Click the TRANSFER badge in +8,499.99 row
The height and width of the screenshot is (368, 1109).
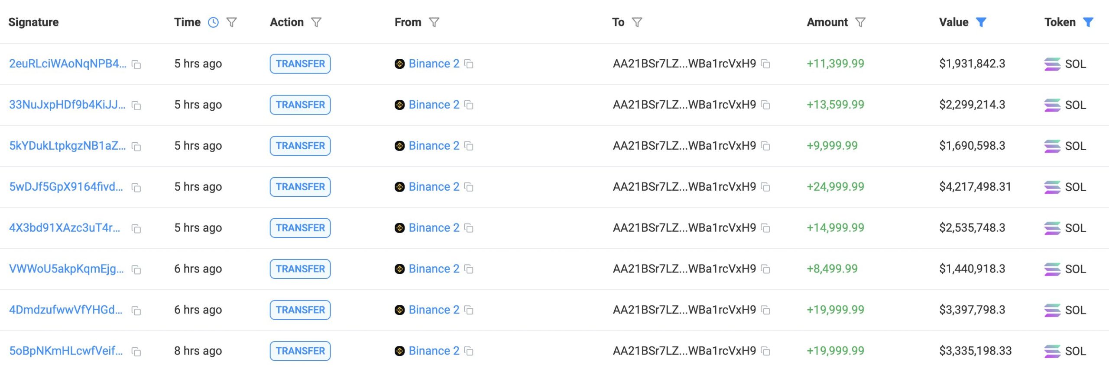coord(300,269)
